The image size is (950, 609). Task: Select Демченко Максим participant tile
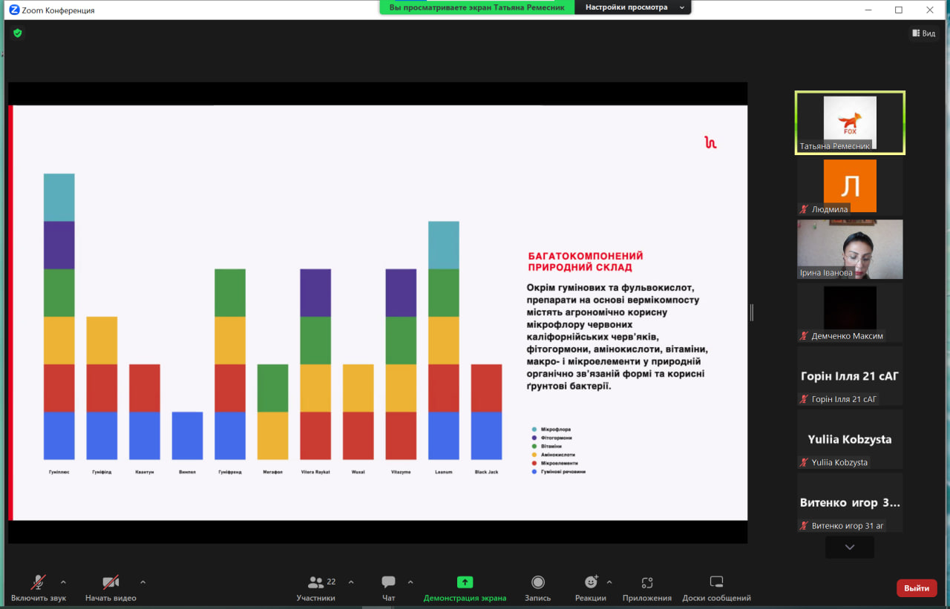point(850,312)
